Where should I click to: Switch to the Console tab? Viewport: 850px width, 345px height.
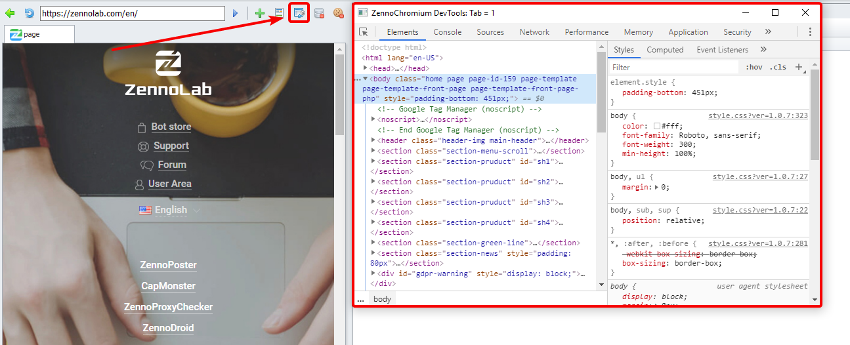448,32
